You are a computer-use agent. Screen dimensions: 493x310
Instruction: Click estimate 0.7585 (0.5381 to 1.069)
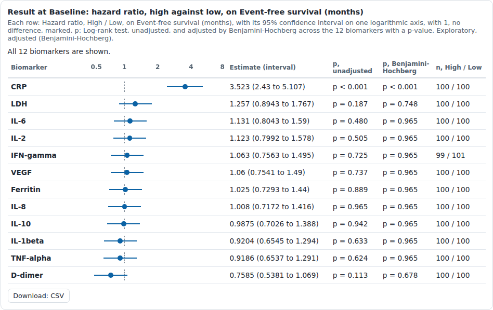[x=274, y=275]
